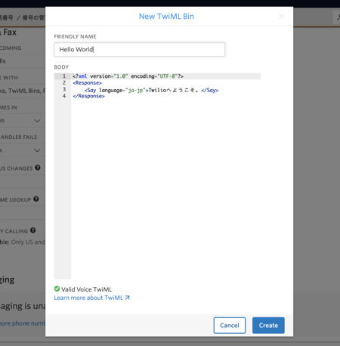Expand the Comes In dropdown chevron

pyautogui.click(x=37, y=121)
